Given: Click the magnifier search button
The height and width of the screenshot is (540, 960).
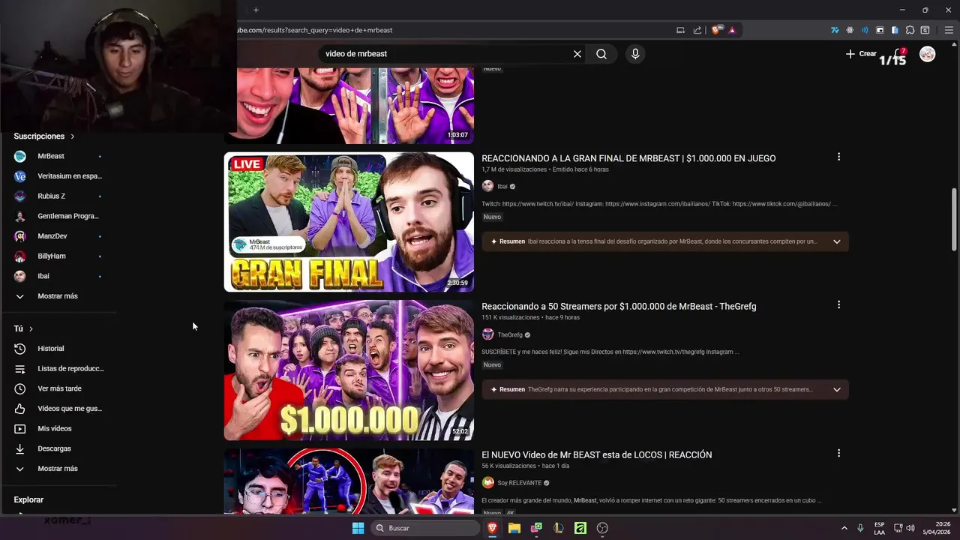Looking at the screenshot, I should pyautogui.click(x=601, y=54).
